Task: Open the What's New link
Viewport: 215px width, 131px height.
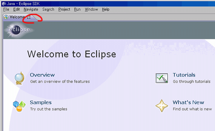Action: [x=188, y=102]
